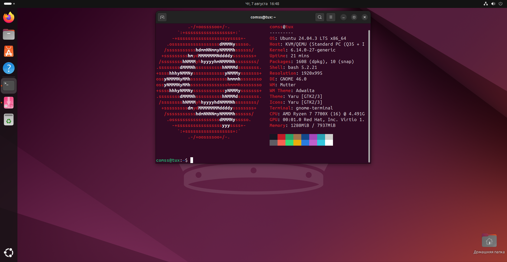Click the yellow palette block

tap(297, 143)
